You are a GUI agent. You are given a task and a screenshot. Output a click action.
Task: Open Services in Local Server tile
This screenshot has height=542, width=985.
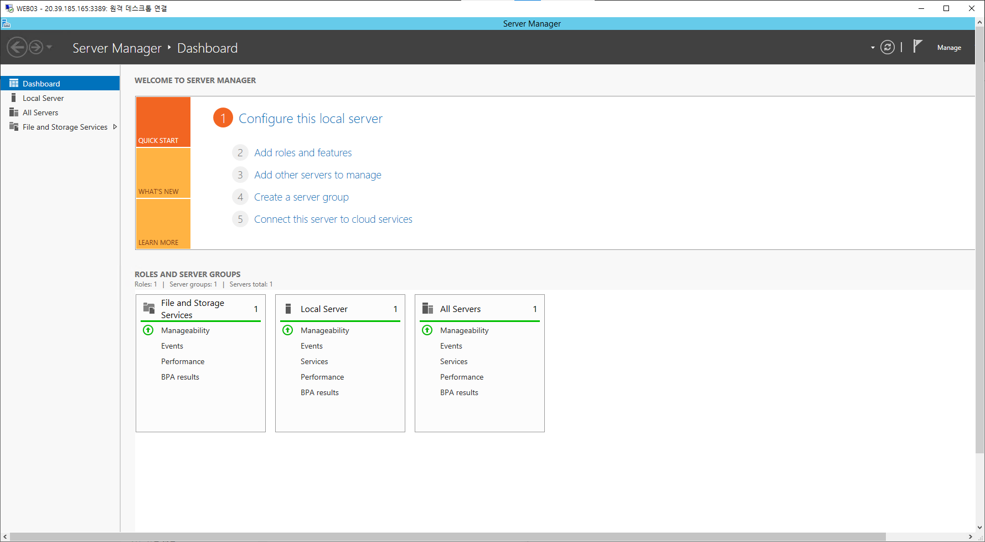314,361
